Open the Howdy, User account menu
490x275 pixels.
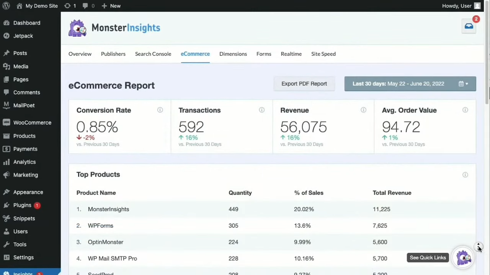pyautogui.click(x=461, y=6)
